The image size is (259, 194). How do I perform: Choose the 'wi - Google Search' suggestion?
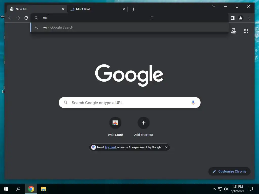[x=130, y=27]
